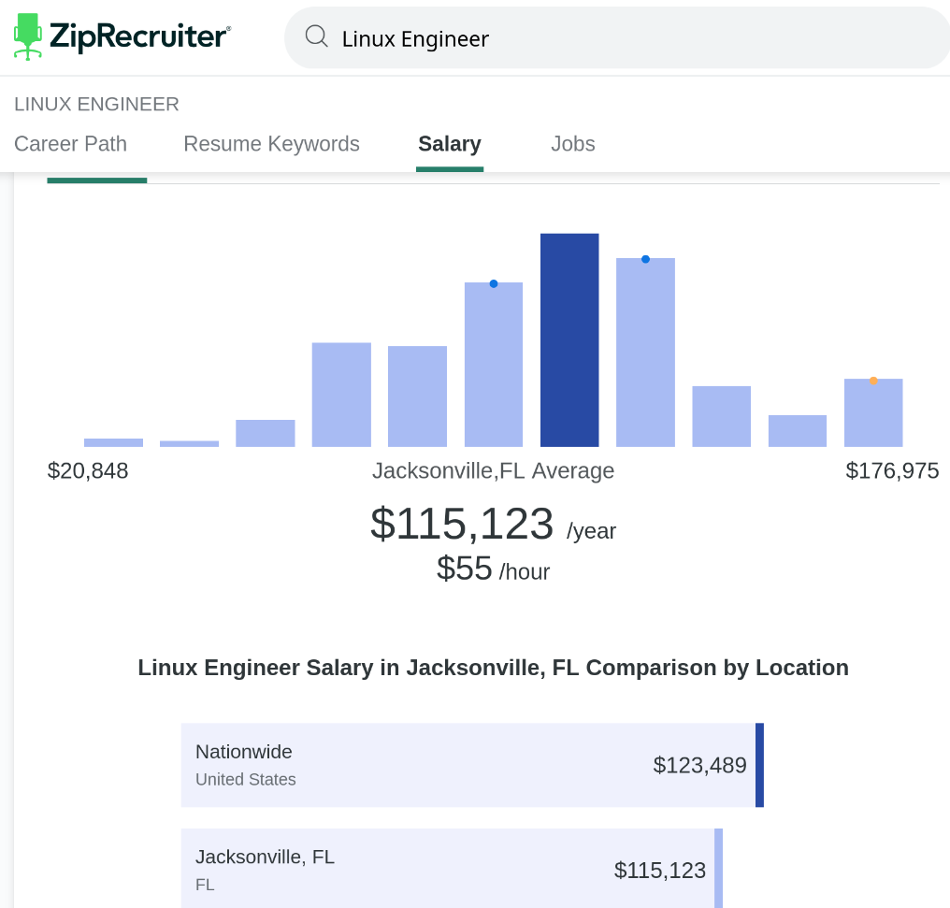Click the ZipRecruiter wordmark text
This screenshot has width=950, height=908.
click(x=138, y=36)
